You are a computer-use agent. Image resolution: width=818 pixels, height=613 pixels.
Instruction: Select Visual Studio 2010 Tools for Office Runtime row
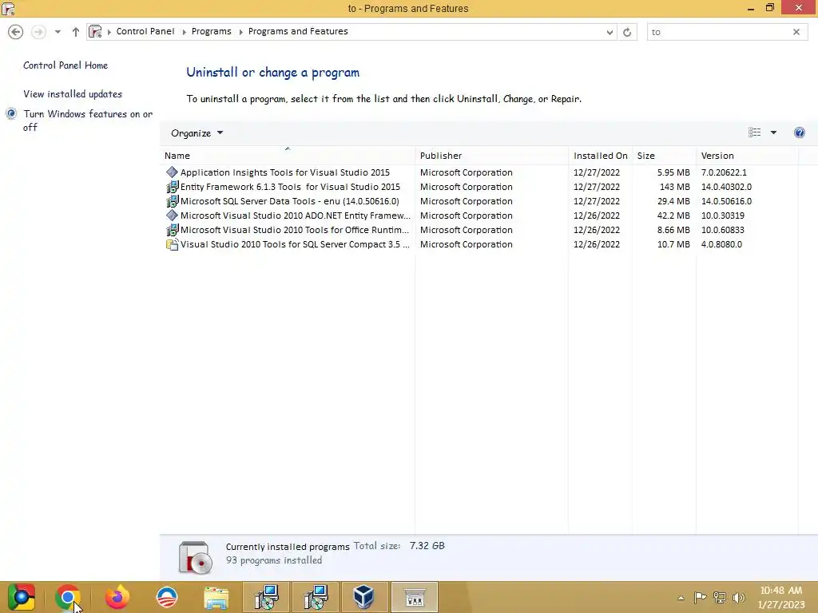(x=295, y=230)
